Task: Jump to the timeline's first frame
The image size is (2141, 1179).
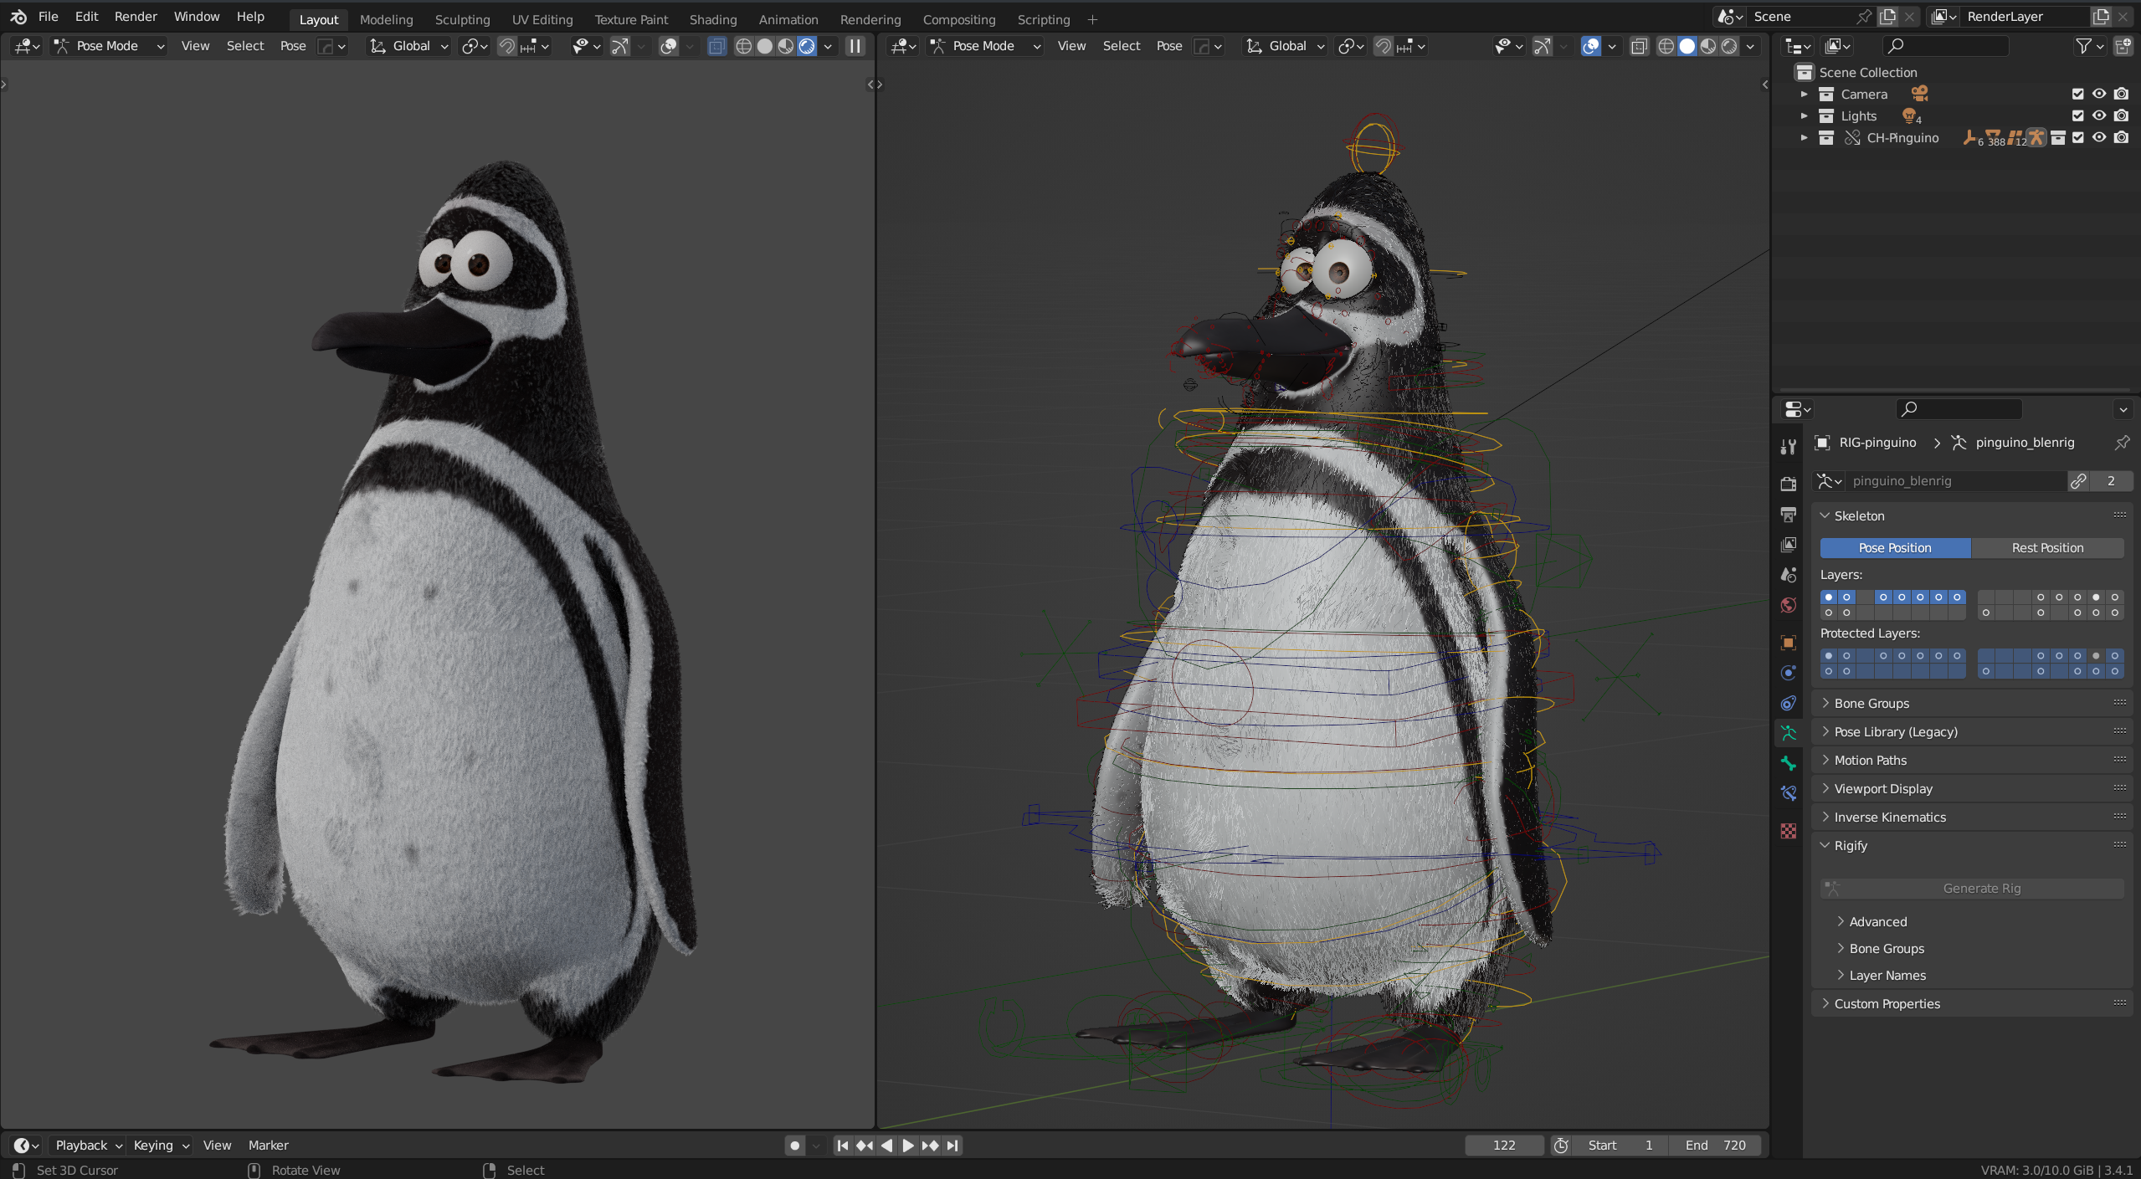Action: tap(843, 1146)
